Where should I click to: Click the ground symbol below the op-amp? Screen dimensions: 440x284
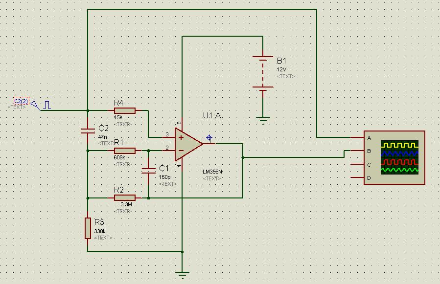(x=182, y=275)
